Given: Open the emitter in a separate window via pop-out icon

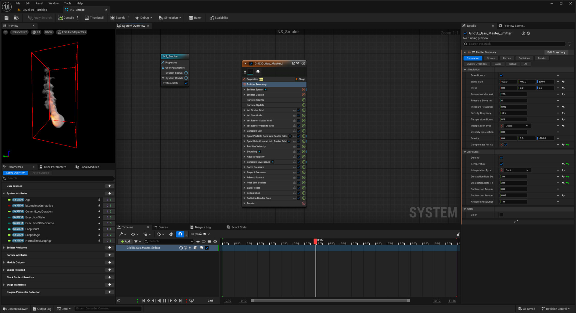Looking at the screenshot, I should point(294,63).
